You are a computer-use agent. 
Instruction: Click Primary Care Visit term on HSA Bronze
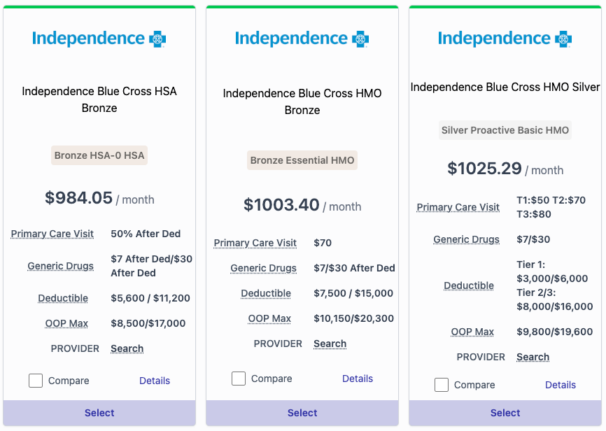click(x=52, y=234)
